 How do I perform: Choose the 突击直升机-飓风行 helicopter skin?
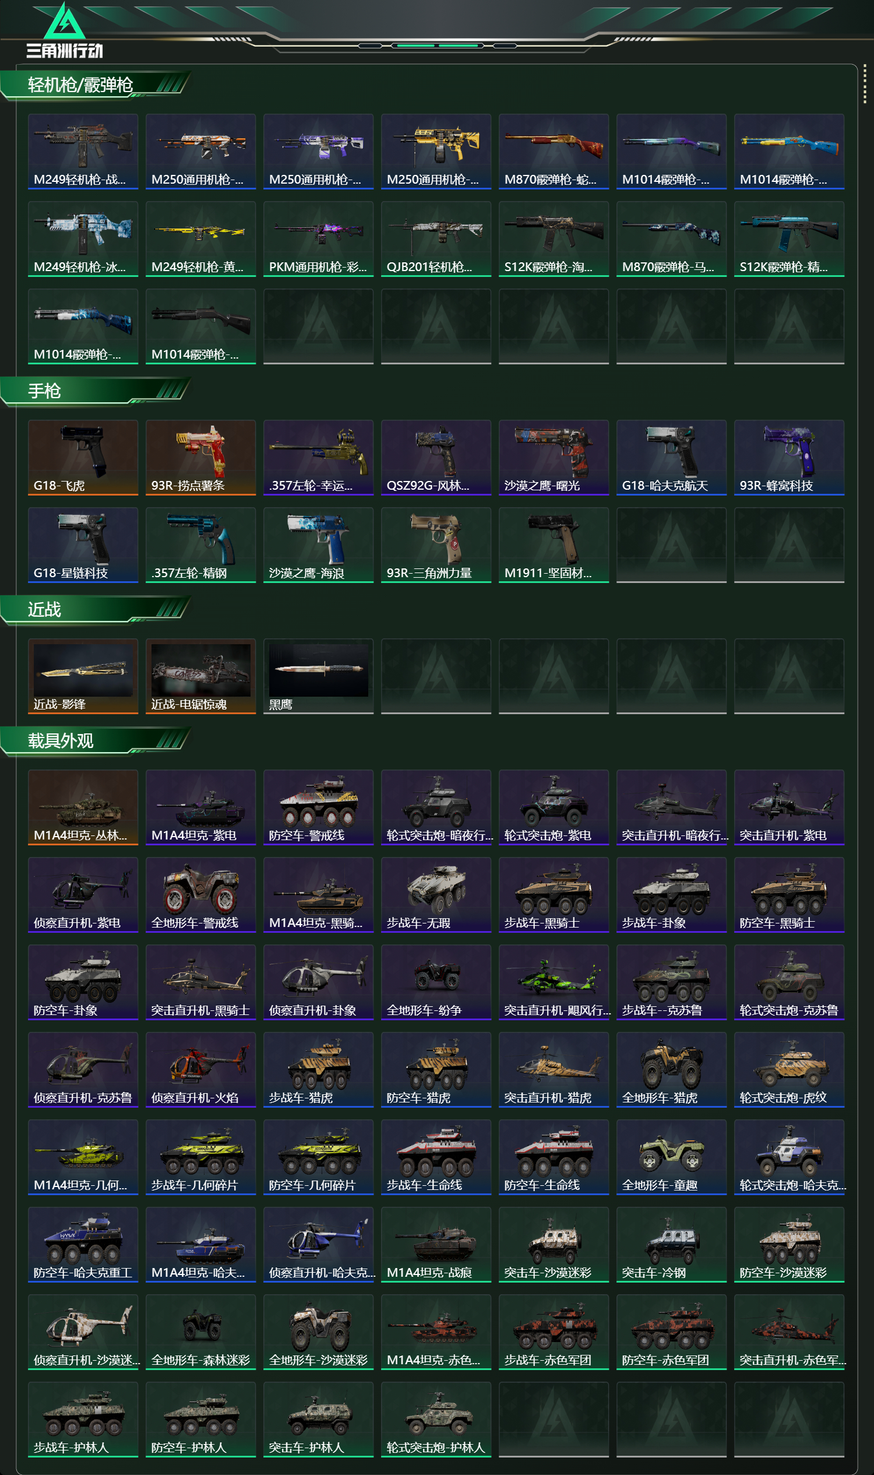554,982
